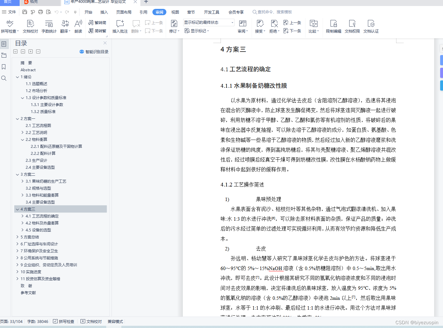The height and width of the screenshot is (328, 443).
Task: Jump to 2.4 主要设备选型 heading
Action: pyautogui.click(x=40, y=167)
